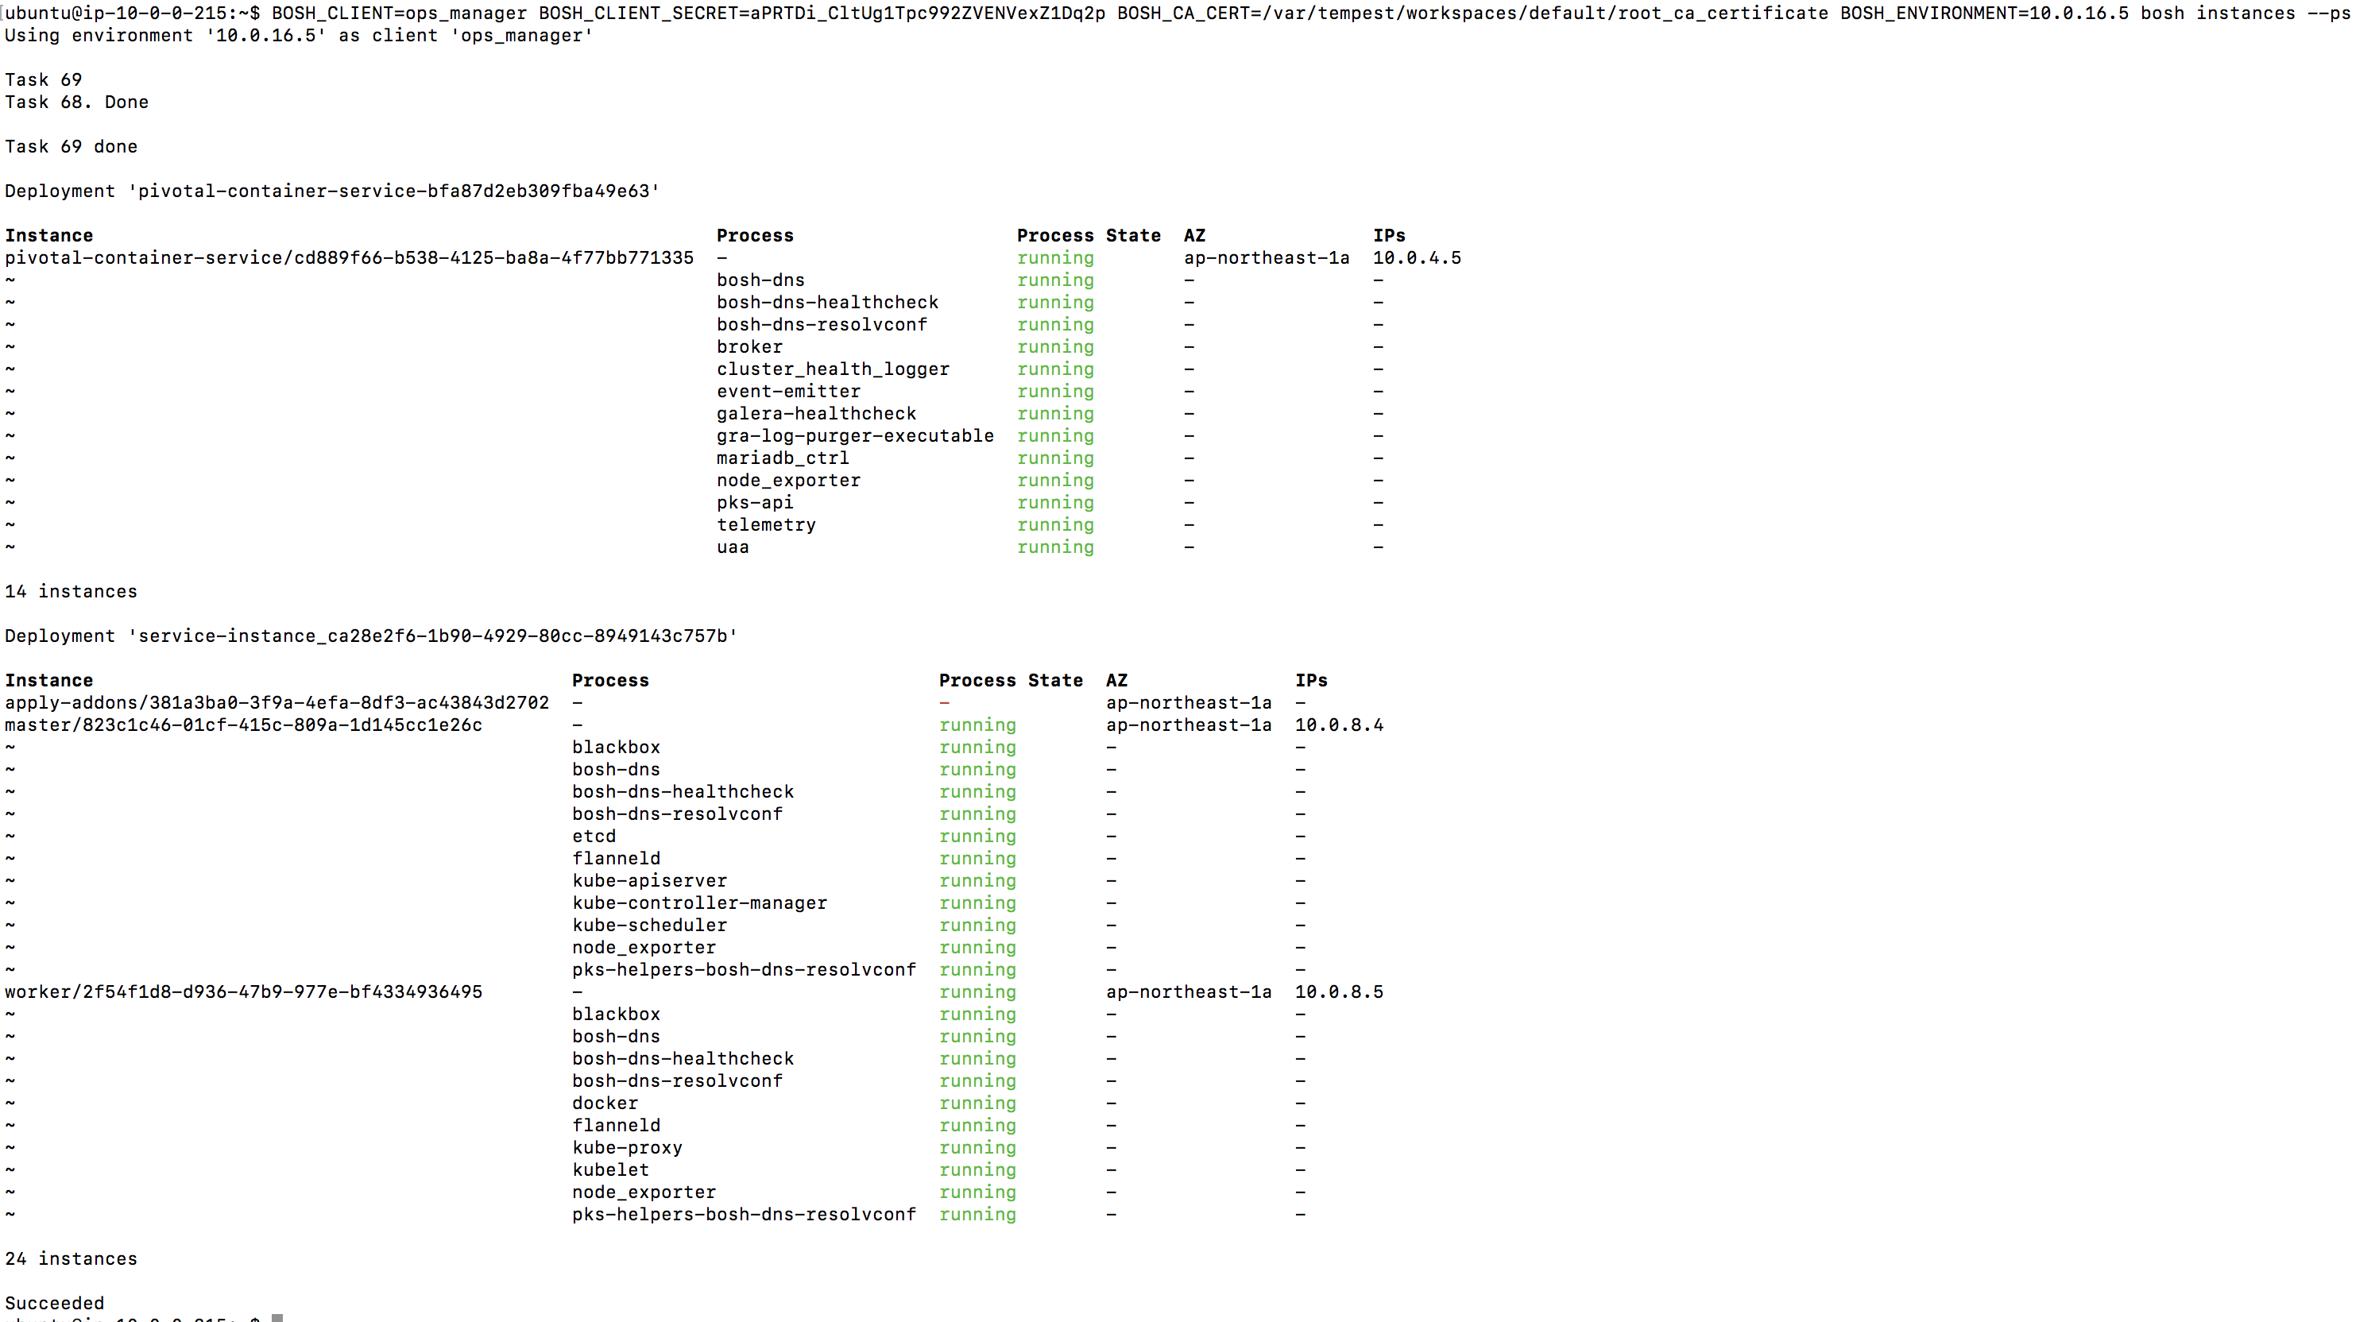The image size is (2379, 1322).
Task: Click the master instance ID line
Action: pyautogui.click(x=244, y=725)
